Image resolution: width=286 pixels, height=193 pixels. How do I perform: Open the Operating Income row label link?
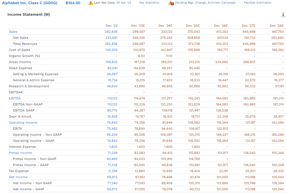(x=23, y=123)
